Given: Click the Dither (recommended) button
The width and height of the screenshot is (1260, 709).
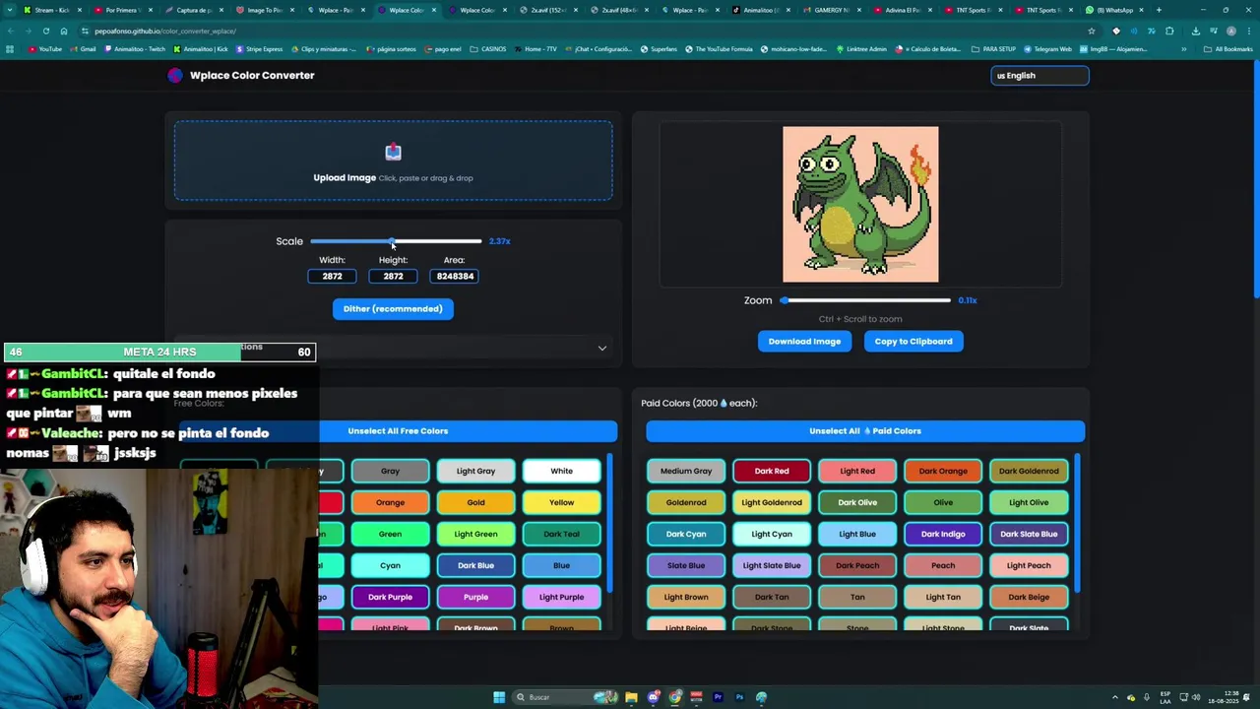Looking at the screenshot, I should tap(393, 308).
